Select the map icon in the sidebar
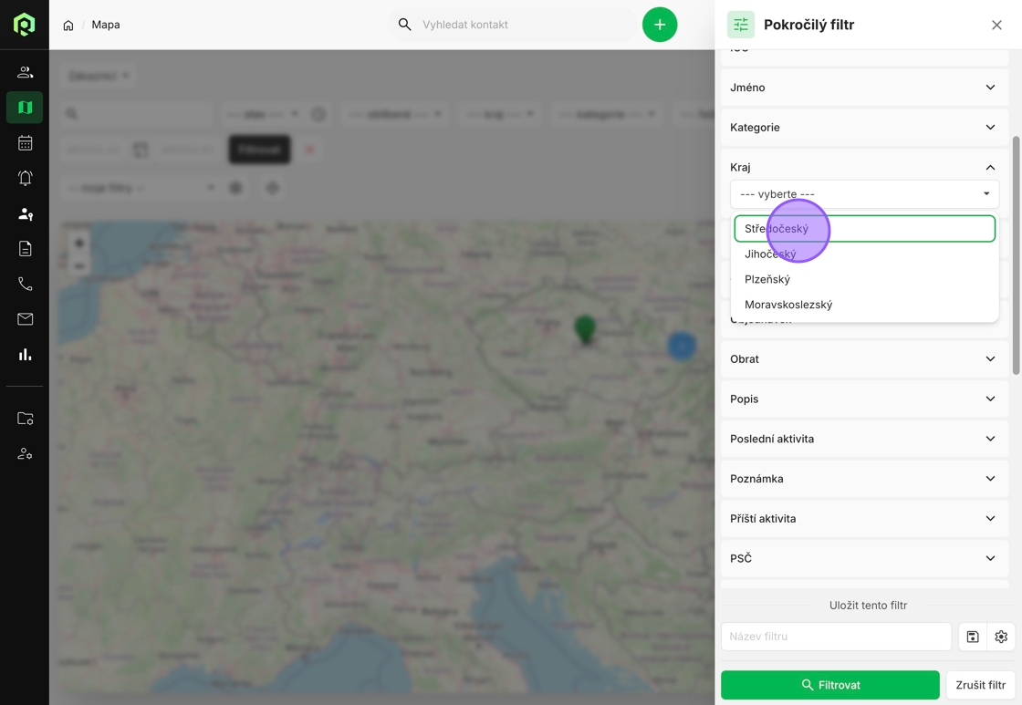Screen dimensions: 1022x705 (x=25, y=108)
